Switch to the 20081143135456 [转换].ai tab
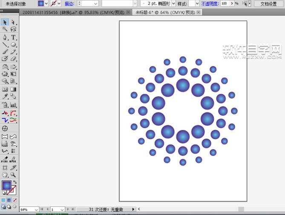 [73, 12]
